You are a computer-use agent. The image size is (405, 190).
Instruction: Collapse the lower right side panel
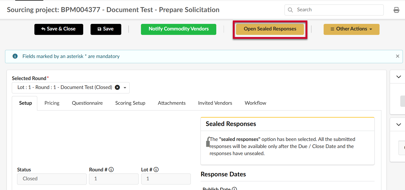[x=399, y=125]
